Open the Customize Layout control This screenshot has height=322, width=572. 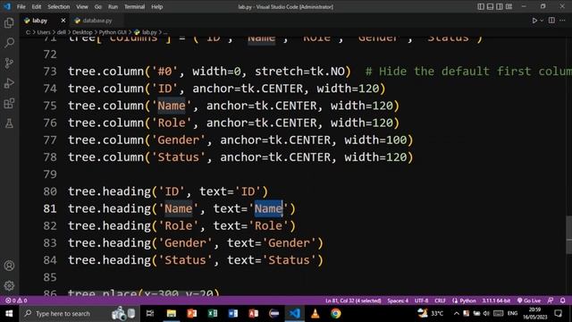(x=509, y=6)
